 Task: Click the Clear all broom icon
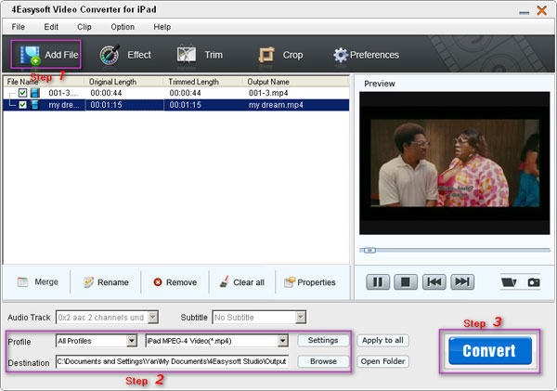coord(224,282)
